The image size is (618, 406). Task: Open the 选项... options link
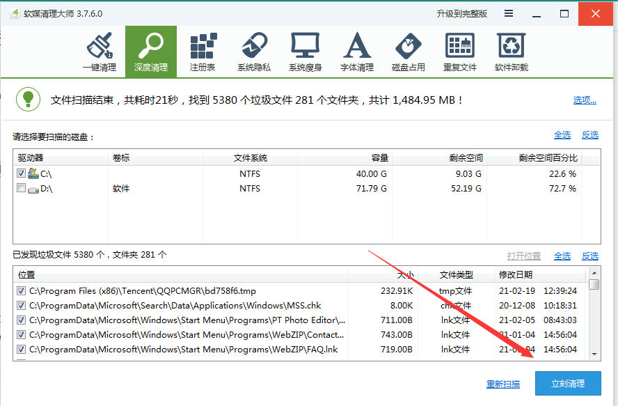pos(585,100)
